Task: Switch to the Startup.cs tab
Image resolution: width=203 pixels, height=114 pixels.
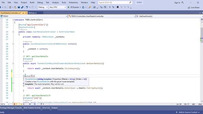Action: 32,13
